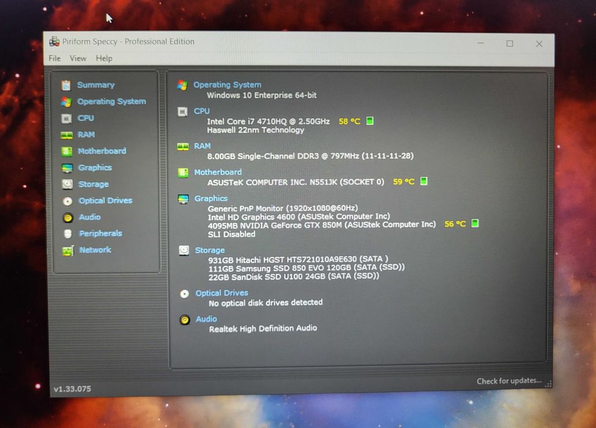Select Motherboard section in the sidebar
Image resolution: width=596 pixels, height=428 pixels.
point(102,151)
